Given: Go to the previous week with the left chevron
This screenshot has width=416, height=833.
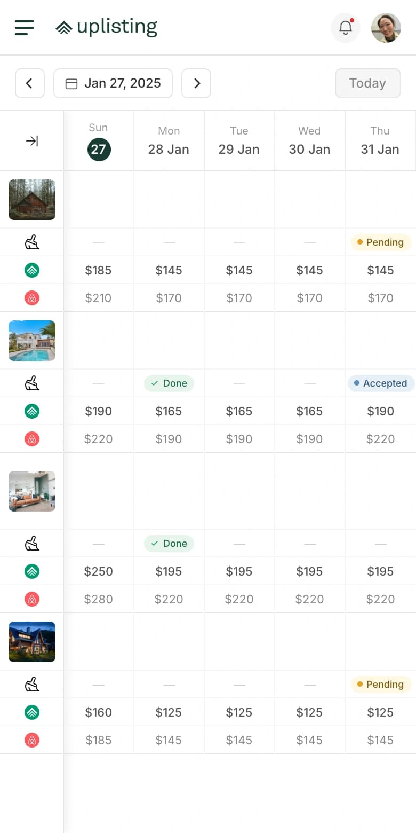Looking at the screenshot, I should point(29,83).
